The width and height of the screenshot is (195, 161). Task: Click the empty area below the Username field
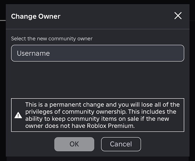tap(98, 80)
